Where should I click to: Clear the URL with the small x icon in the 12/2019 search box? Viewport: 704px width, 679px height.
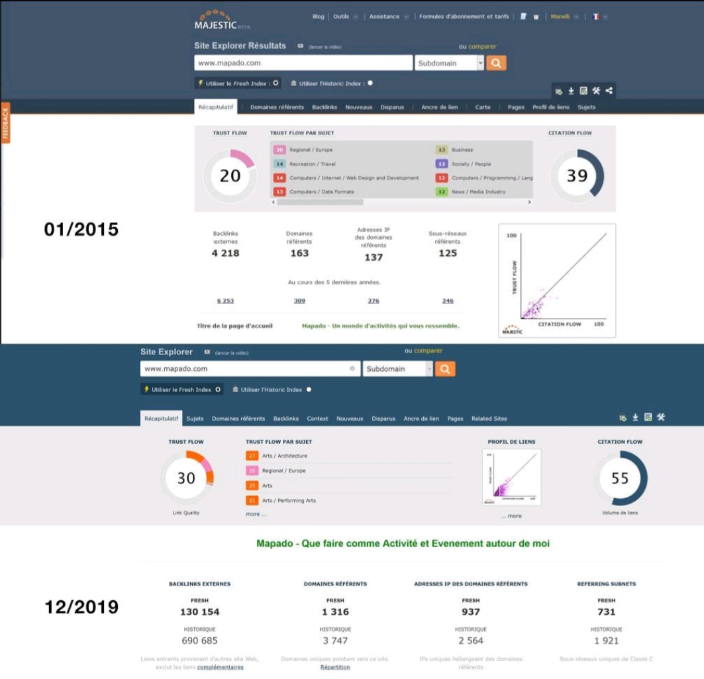(x=352, y=369)
